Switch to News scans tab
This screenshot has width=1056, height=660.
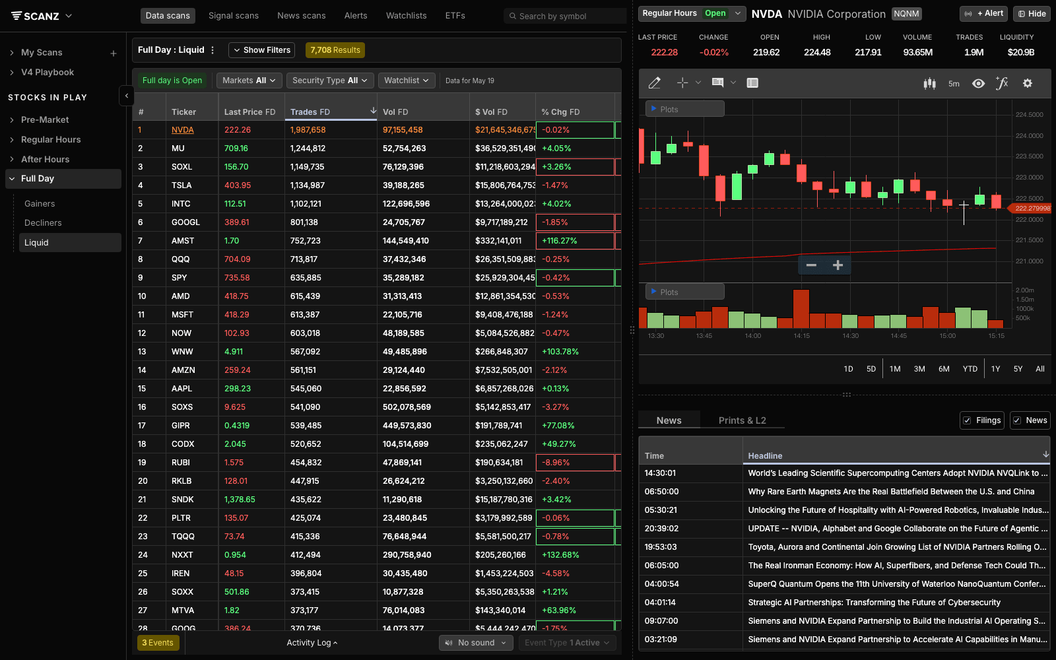pyautogui.click(x=302, y=16)
